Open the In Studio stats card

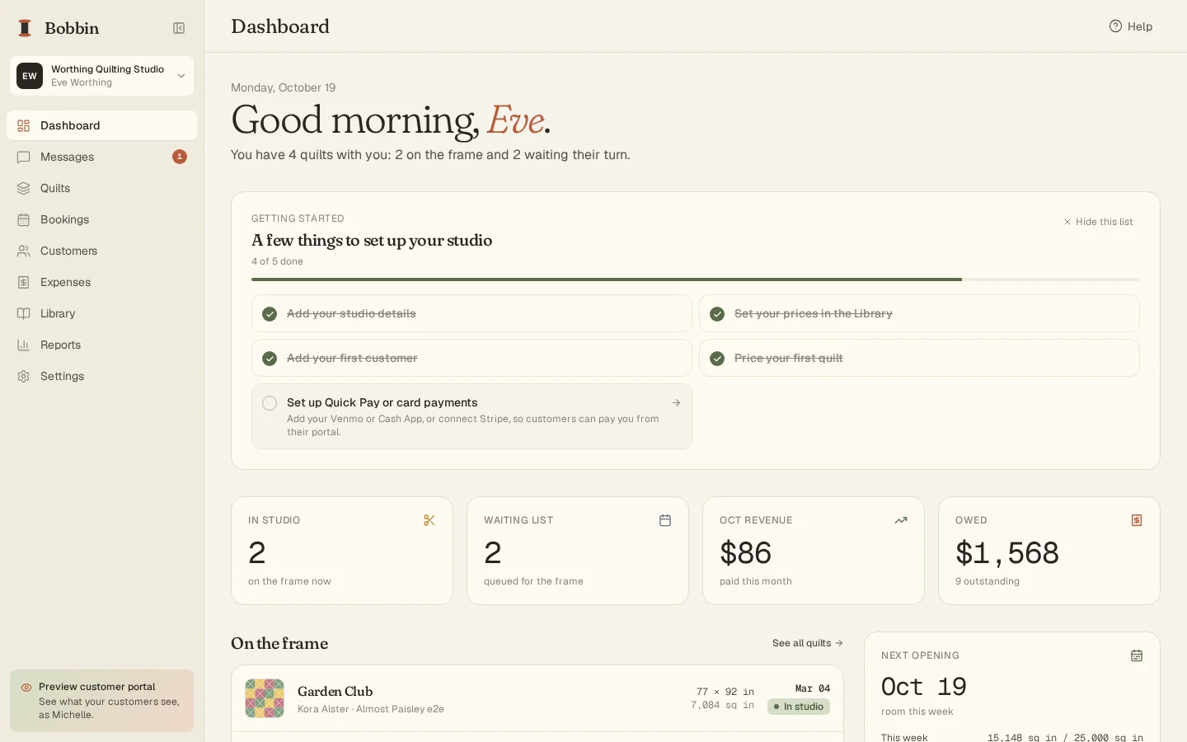coord(342,551)
